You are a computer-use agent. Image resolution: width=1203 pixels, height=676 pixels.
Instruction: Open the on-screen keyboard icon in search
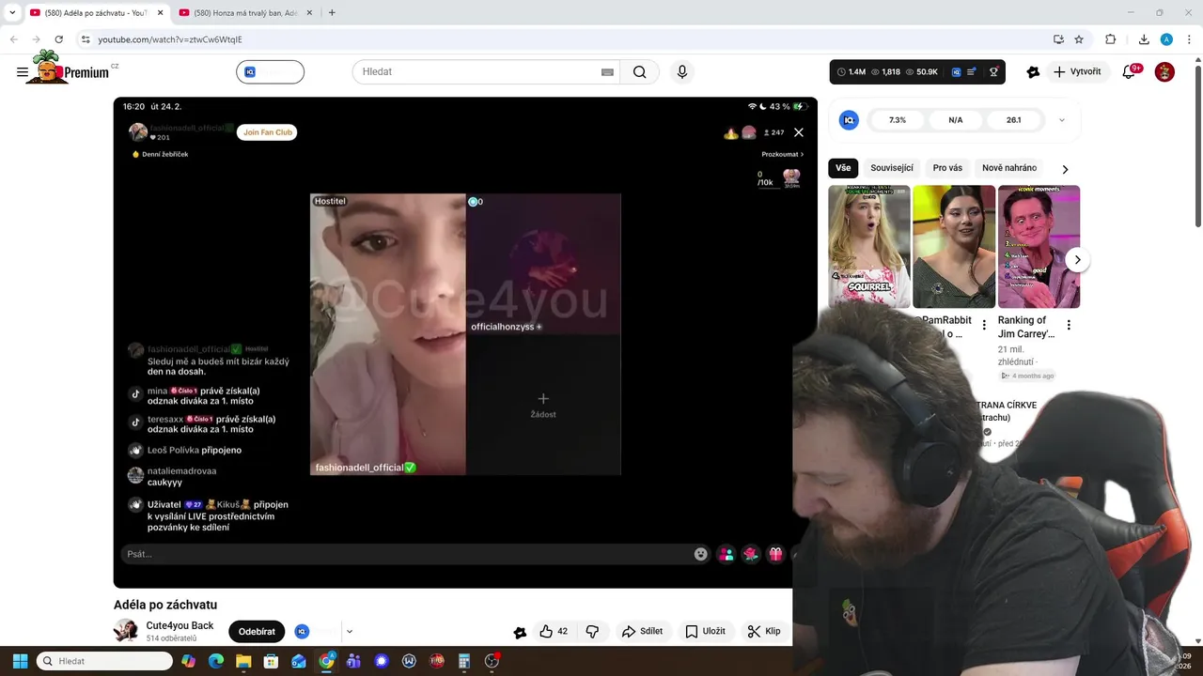[x=607, y=72]
